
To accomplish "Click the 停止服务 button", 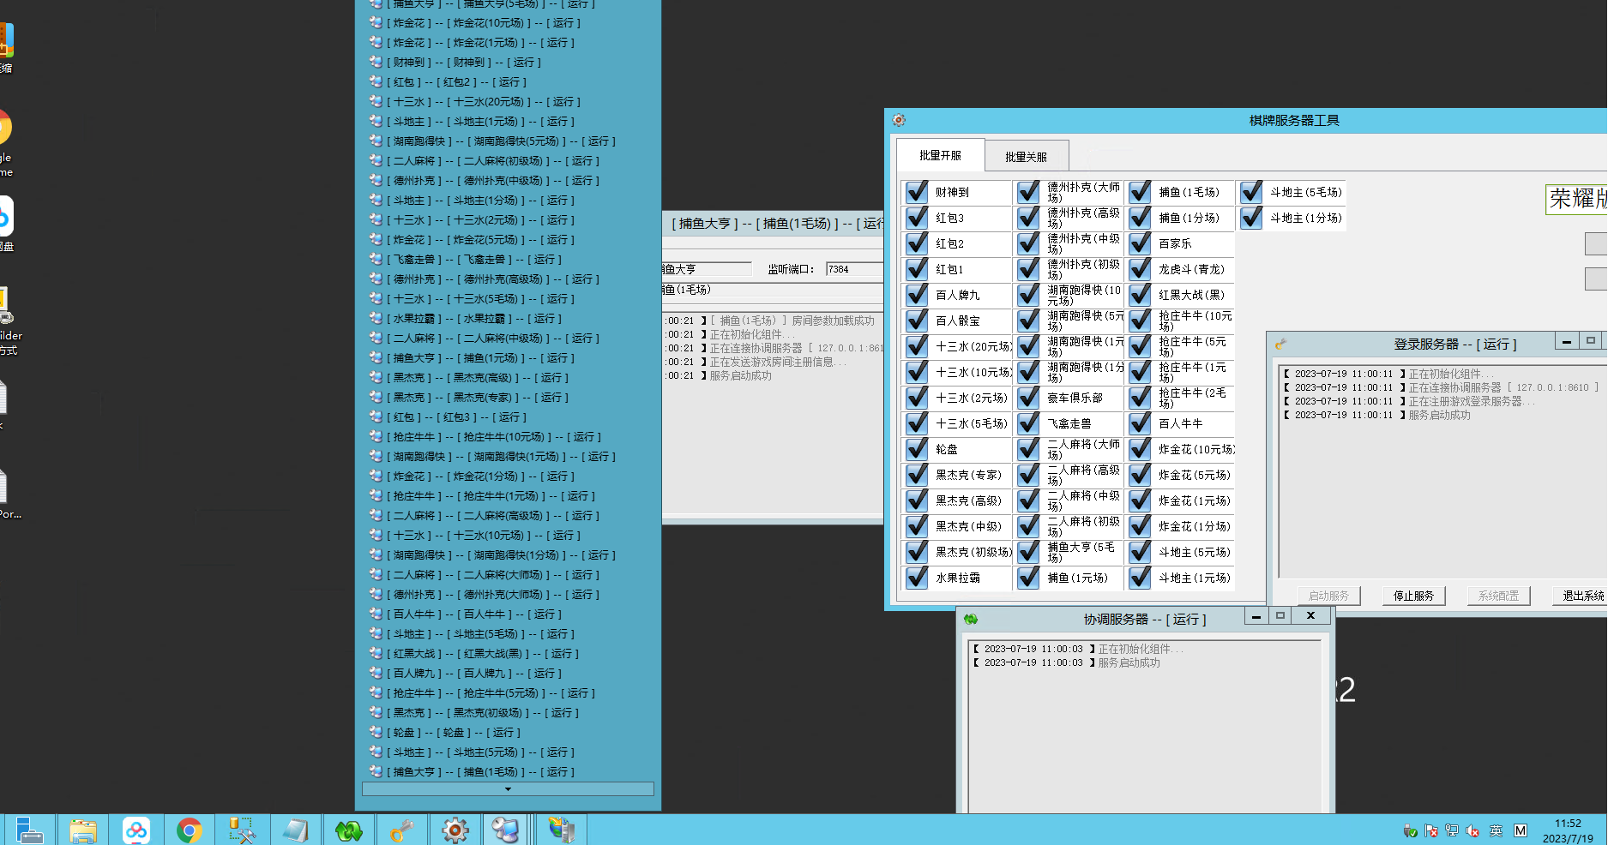I will (1413, 596).
